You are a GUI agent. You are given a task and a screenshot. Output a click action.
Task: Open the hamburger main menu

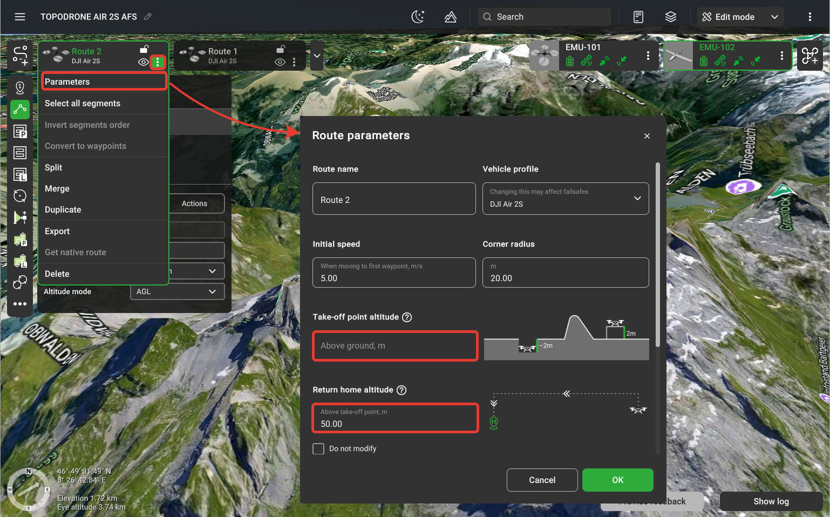tap(20, 17)
